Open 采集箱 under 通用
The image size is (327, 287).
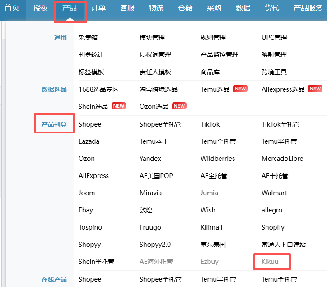coord(88,38)
